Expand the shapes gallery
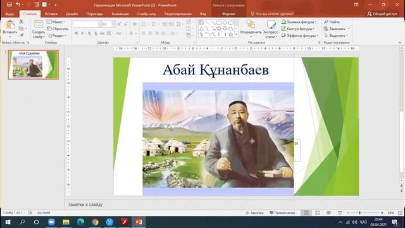This screenshot has width=405, height=228. tap(236, 34)
